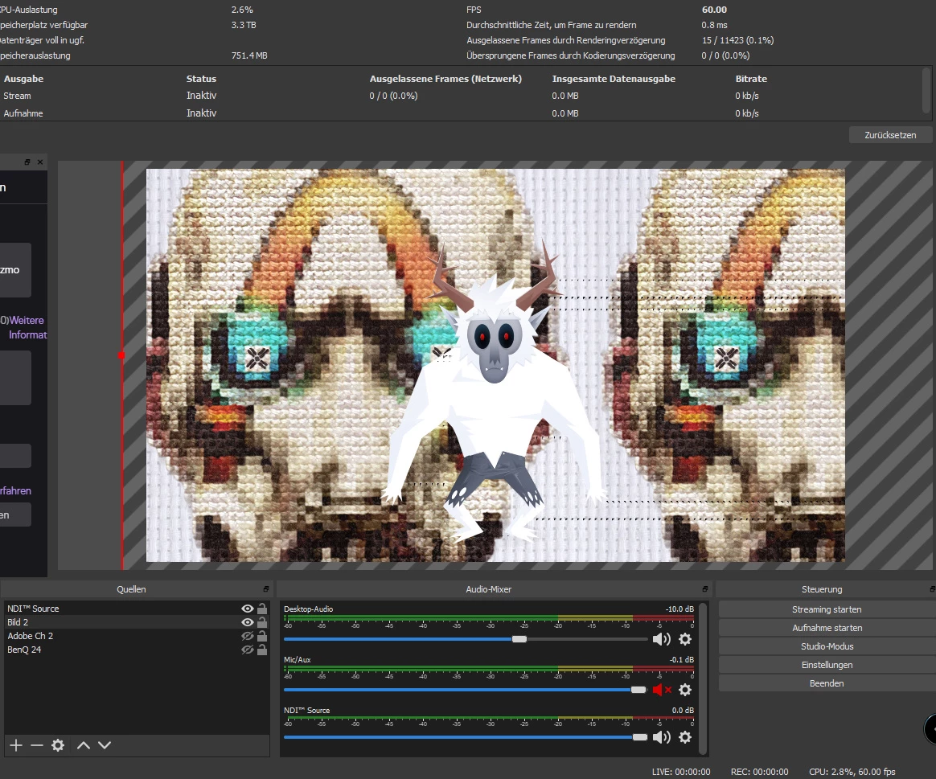Click the FPS value 60.00
Screen dimensions: 936x779
[x=714, y=10]
